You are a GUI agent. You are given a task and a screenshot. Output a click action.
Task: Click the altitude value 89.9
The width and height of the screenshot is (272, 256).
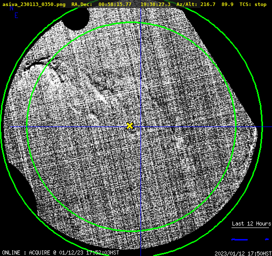point(227,4)
